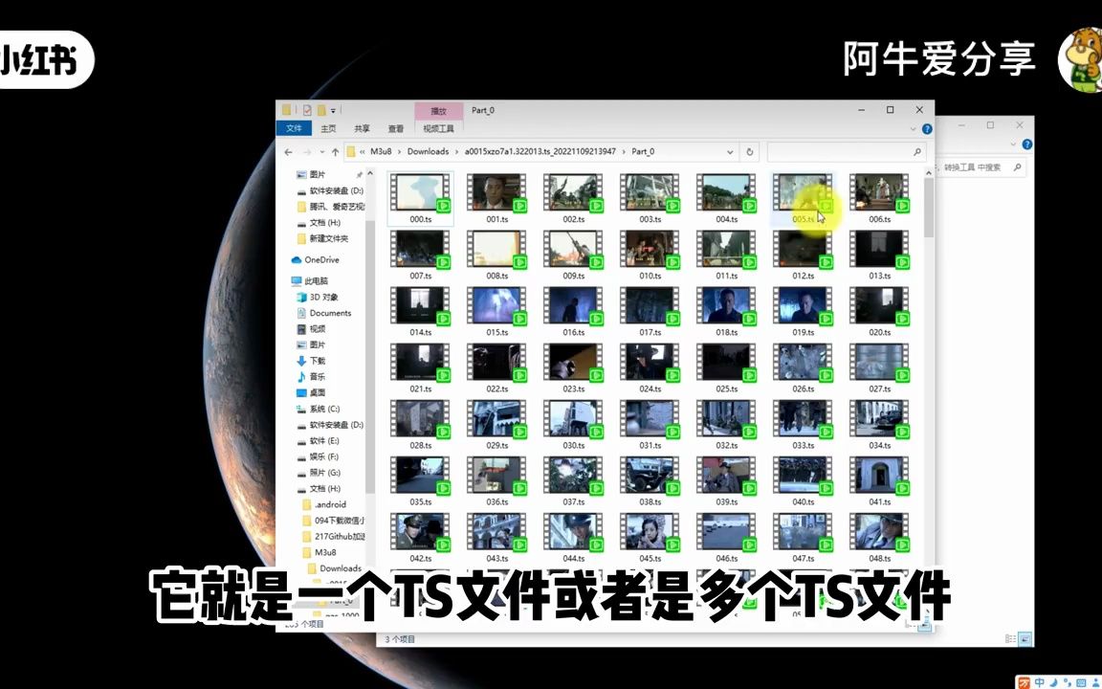Image resolution: width=1102 pixels, height=689 pixels.
Task: Click the refresh icon in the address bar
Action: [x=748, y=151]
